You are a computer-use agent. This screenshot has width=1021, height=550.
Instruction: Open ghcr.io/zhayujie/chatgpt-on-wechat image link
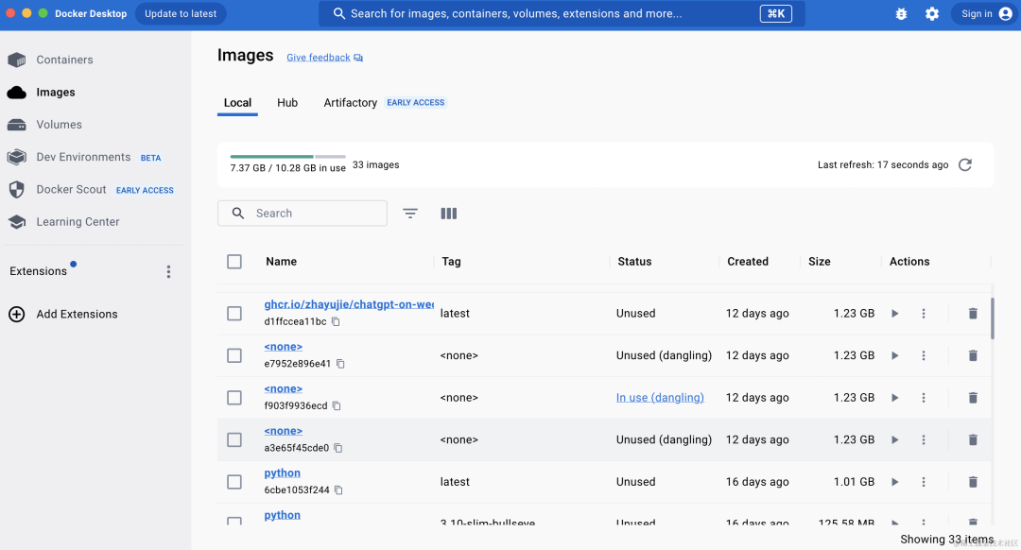tap(349, 304)
